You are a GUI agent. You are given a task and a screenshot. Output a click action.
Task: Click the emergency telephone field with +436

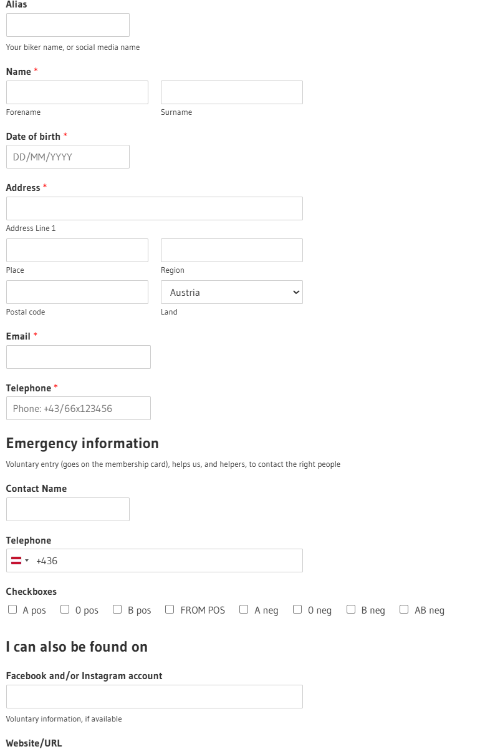(168, 561)
